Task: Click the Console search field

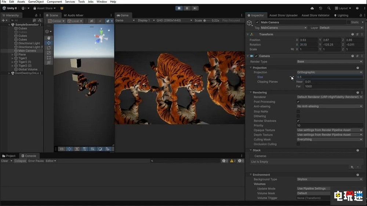Action: tap(185, 161)
